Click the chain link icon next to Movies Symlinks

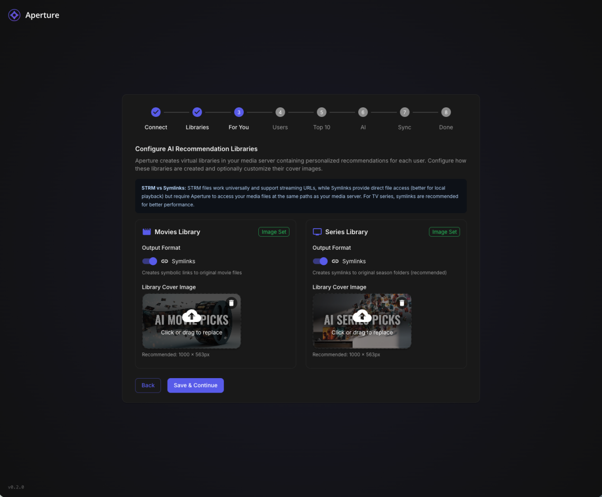[165, 261]
